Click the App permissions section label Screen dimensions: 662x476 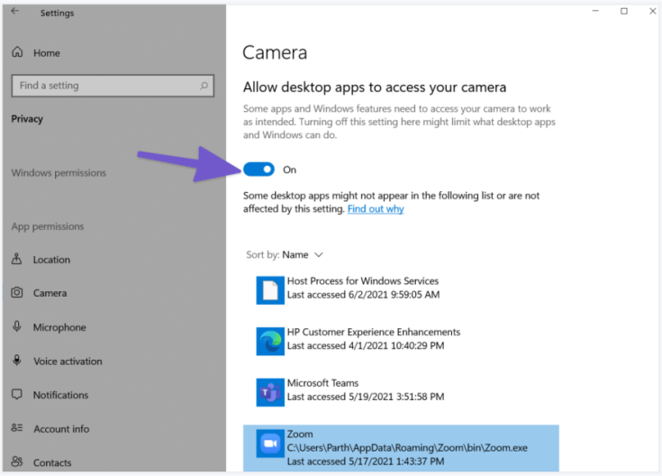pos(48,226)
